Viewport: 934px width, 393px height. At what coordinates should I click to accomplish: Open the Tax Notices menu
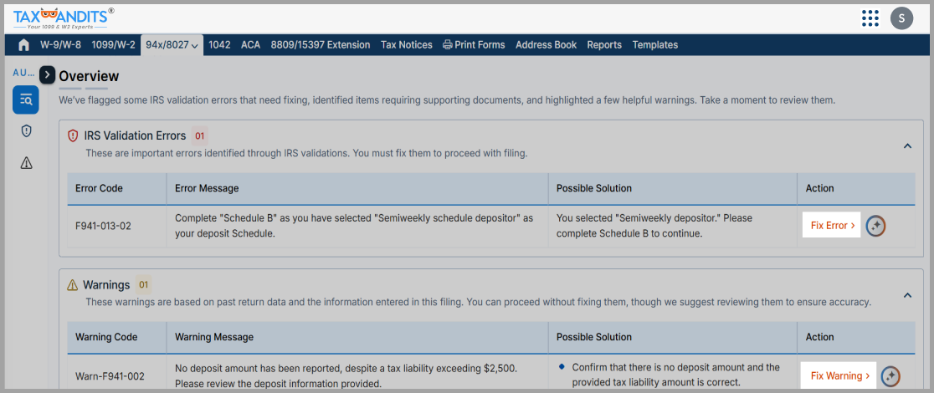(x=406, y=45)
